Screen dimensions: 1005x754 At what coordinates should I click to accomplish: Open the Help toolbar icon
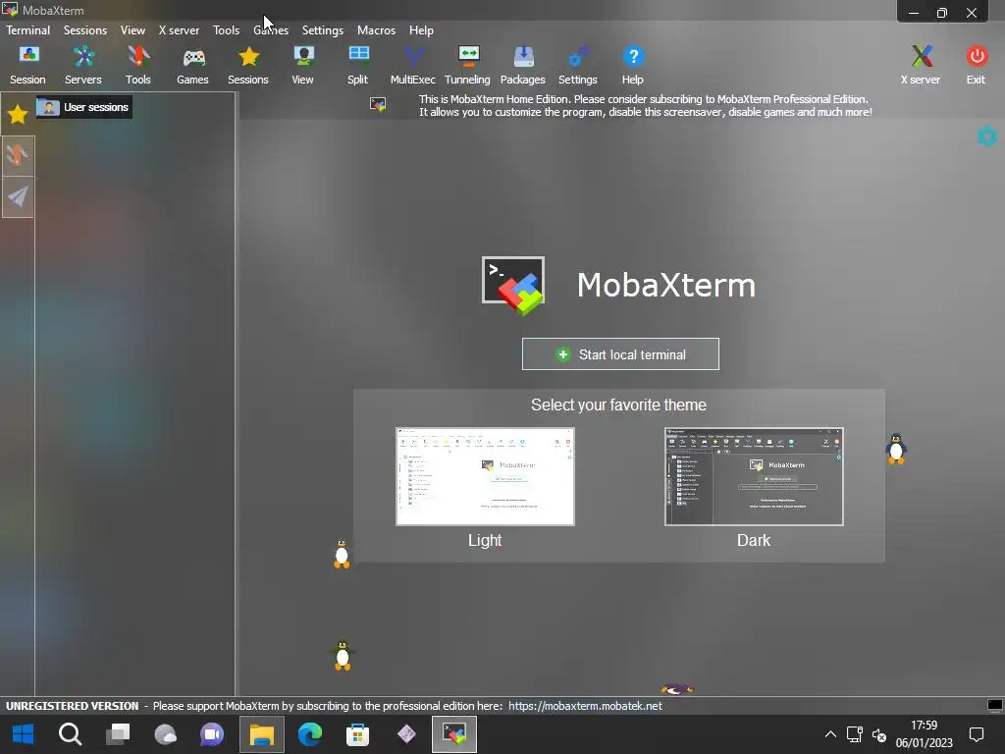click(633, 66)
